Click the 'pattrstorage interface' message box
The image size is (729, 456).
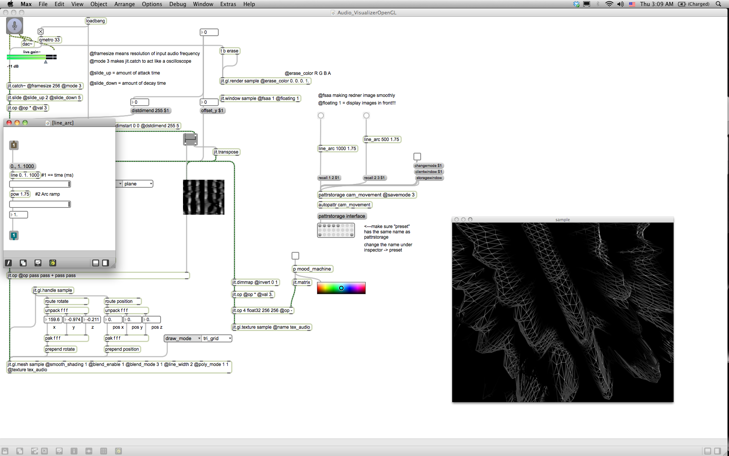click(342, 216)
